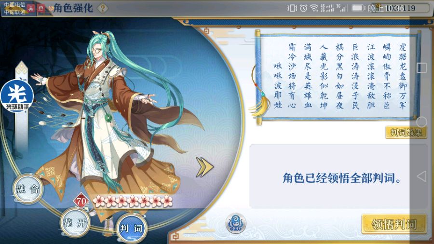Open the 光环助手 floating assistant icon
The image size is (434, 244).
coord(17,96)
